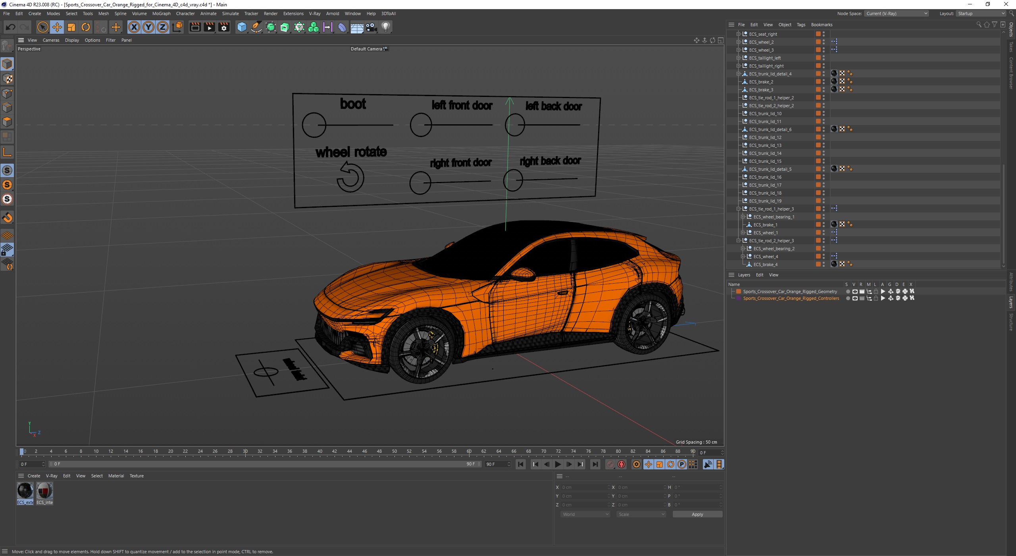
Task: Click the Undo arrow icon
Action: point(11,27)
